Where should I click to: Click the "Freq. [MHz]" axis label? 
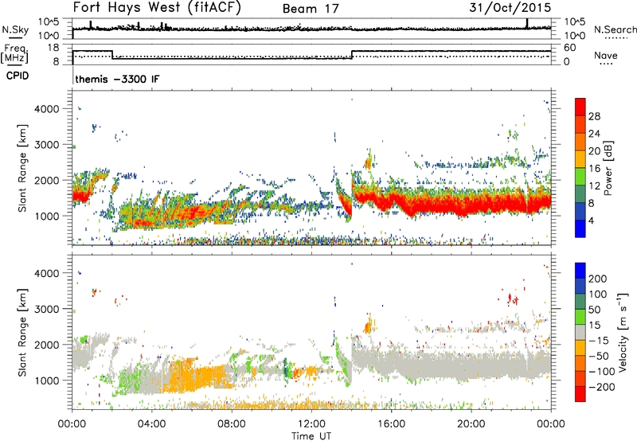coord(14,53)
